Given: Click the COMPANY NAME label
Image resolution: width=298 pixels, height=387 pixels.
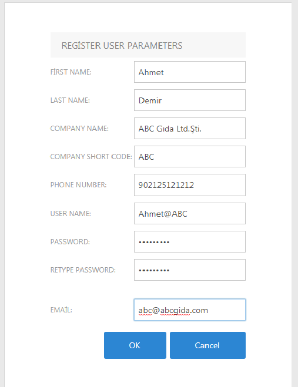Looking at the screenshot, I should 79,129.
